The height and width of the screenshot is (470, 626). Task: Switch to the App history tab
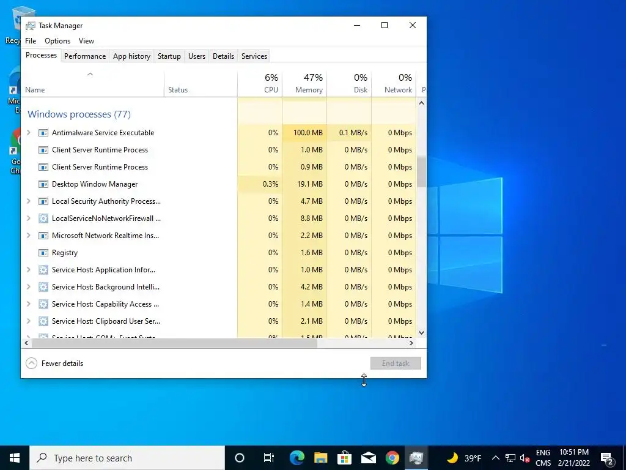(x=132, y=56)
